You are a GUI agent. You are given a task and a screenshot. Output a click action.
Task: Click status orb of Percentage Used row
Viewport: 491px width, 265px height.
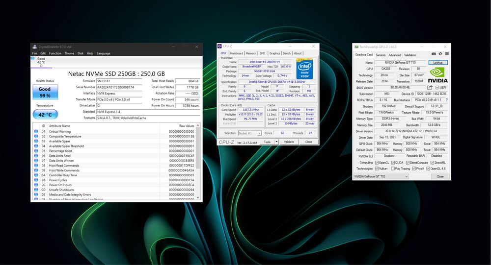(36, 151)
